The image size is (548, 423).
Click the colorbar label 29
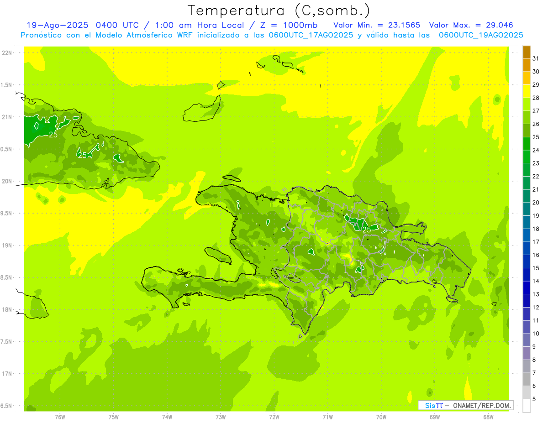click(x=536, y=85)
